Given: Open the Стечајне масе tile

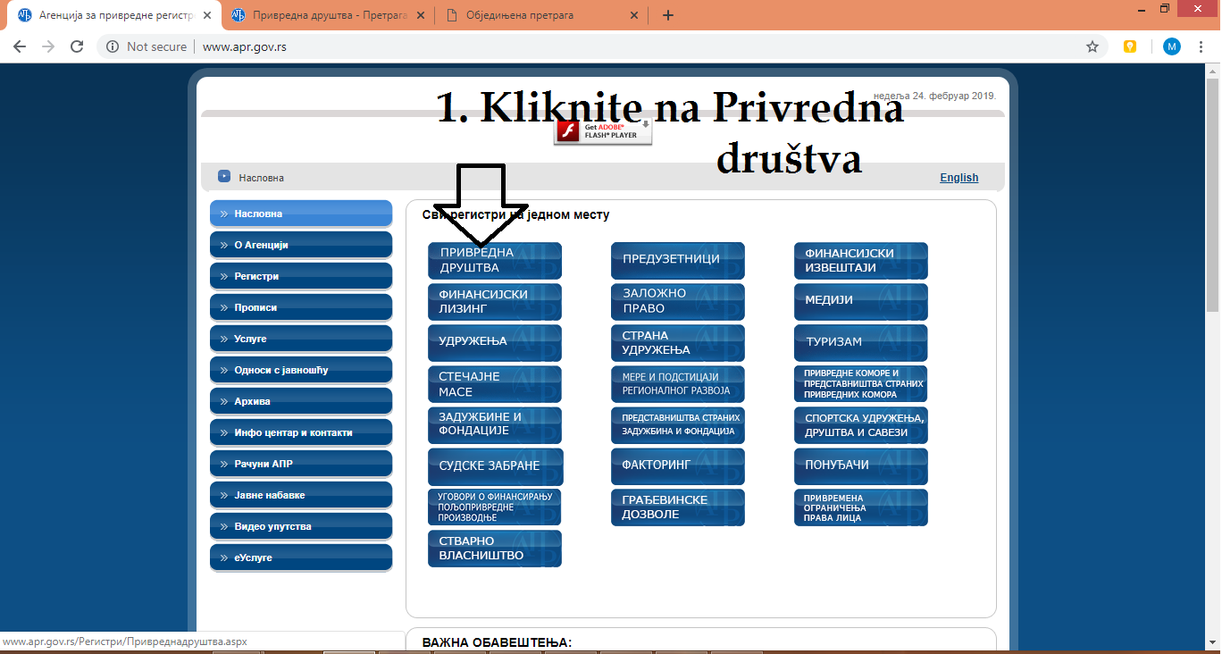Looking at the screenshot, I should coord(495,383).
